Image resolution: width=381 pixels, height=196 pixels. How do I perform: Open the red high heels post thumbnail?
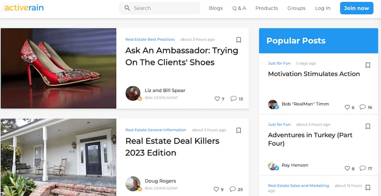click(58, 68)
